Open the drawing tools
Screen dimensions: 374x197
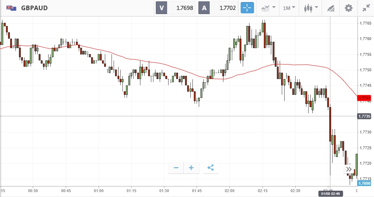331,8
